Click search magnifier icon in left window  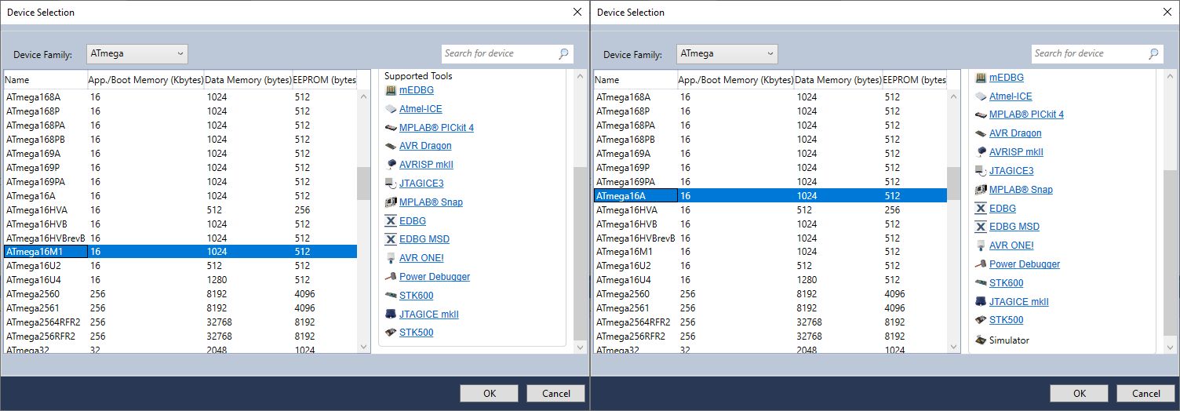pos(563,53)
